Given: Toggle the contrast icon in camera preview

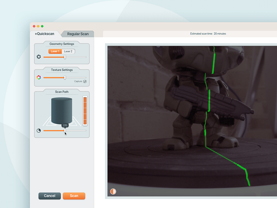Looking at the screenshot, I should coord(113,191).
